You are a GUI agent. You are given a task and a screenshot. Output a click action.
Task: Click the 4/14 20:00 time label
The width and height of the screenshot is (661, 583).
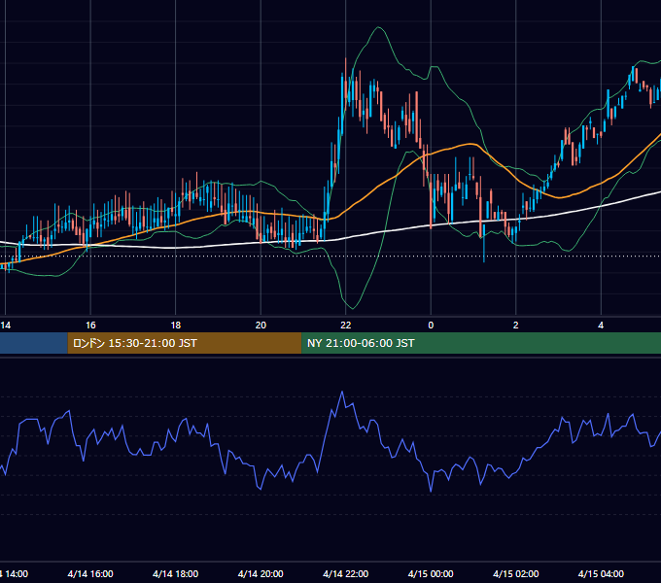[x=261, y=573]
